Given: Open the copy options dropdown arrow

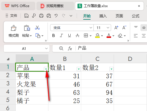Looking at the screenshot, I should (42, 36).
